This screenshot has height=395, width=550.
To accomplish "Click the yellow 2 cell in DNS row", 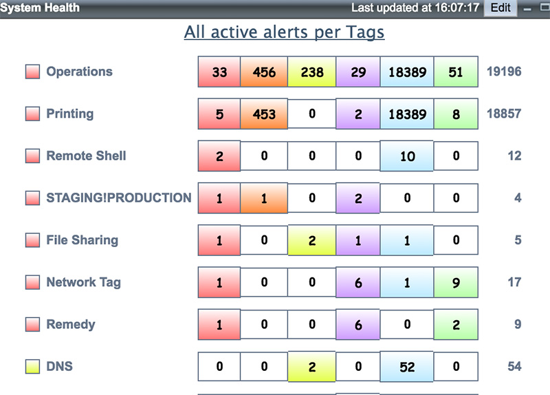I will [312, 367].
